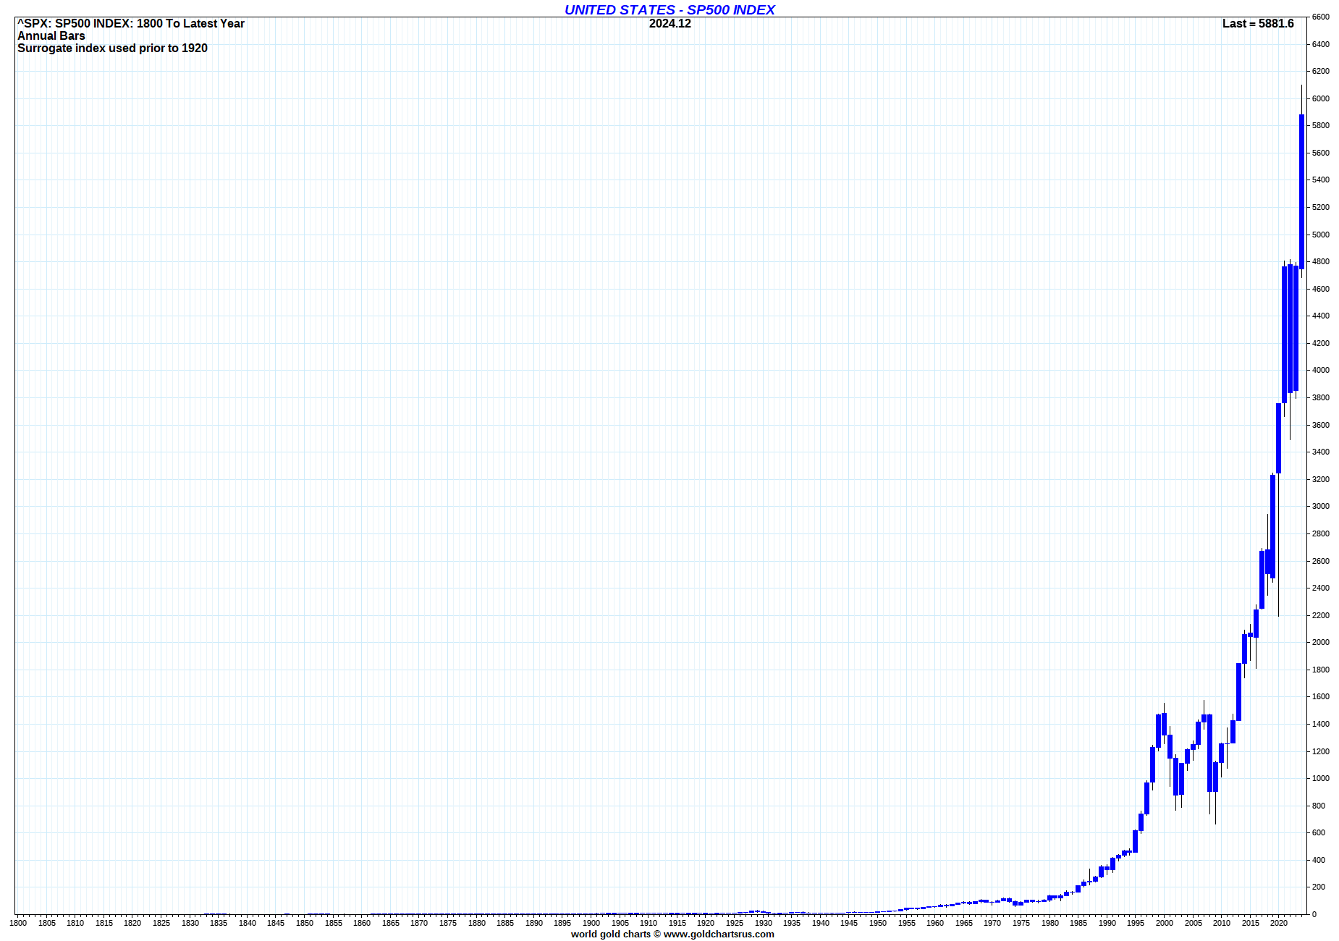Click the Last = 5881.6 value
The height and width of the screenshot is (941, 1339).
[x=1258, y=23]
